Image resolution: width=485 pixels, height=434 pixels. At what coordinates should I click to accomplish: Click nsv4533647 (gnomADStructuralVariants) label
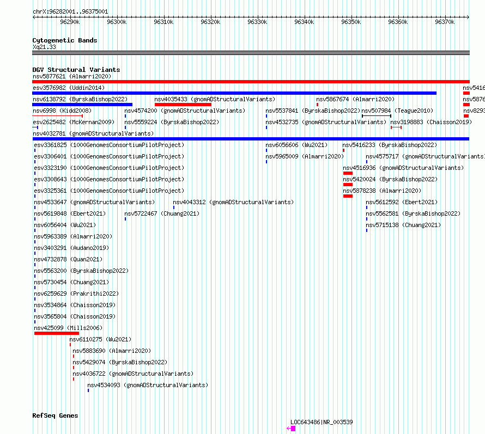(94, 202)
